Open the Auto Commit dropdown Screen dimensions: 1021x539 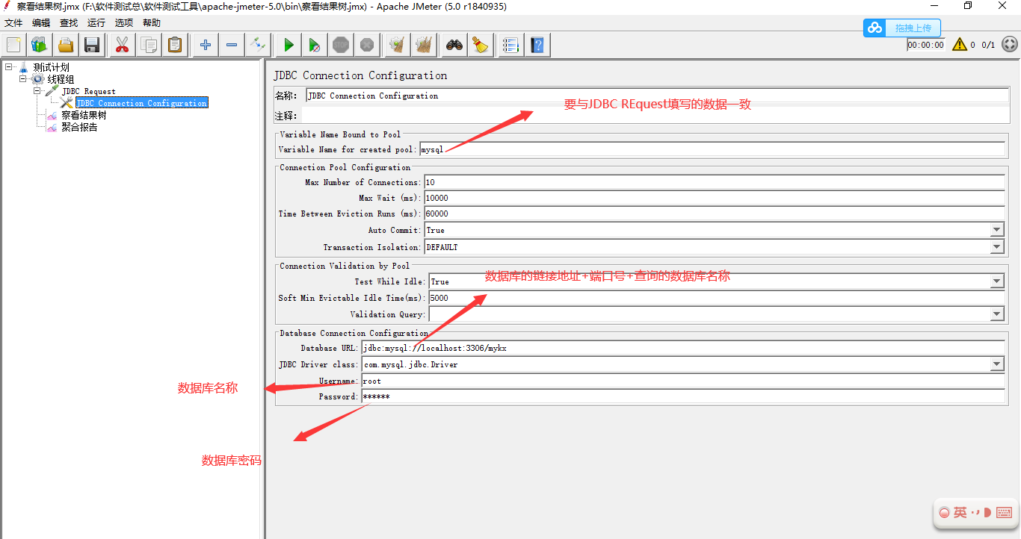click(997, 230)
